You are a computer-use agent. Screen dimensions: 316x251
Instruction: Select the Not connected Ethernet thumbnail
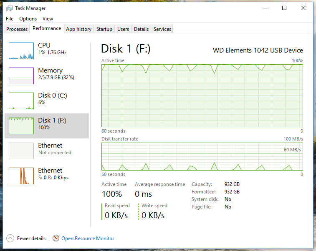click(x=21, y=151)
